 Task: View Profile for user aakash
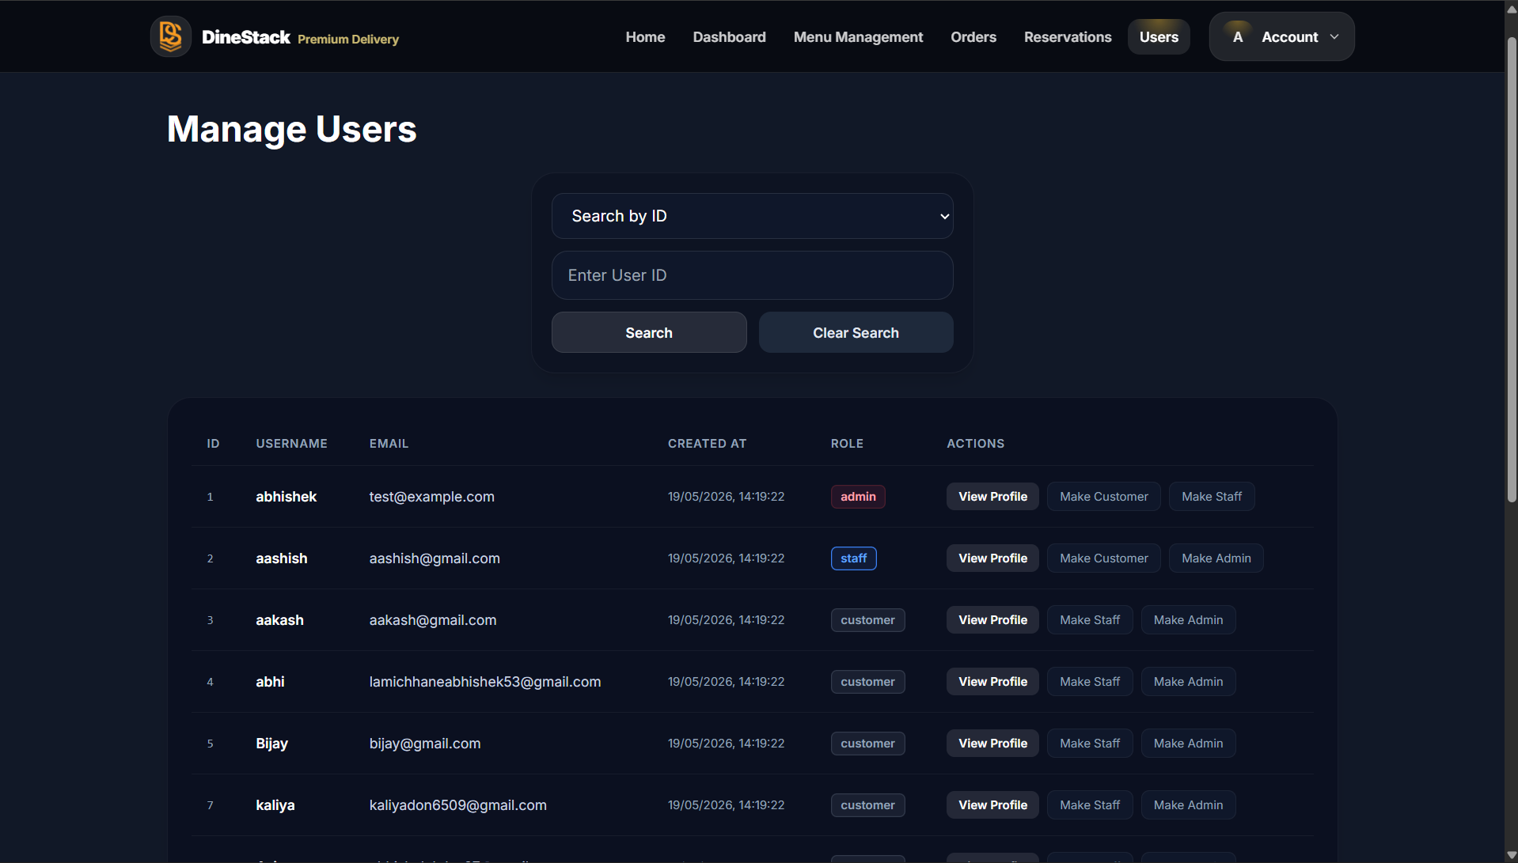(992, 620)
